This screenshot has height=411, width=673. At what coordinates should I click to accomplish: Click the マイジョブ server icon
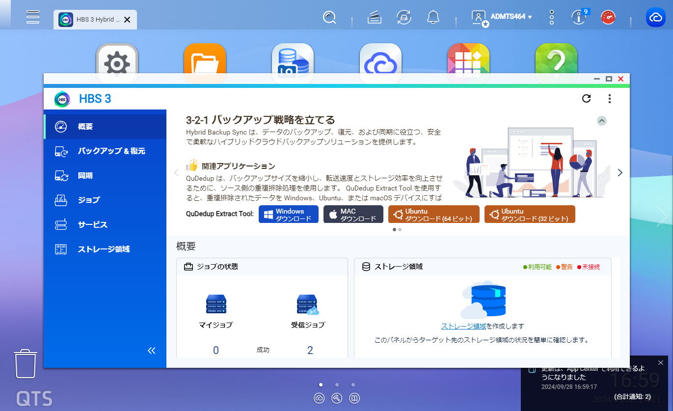216,304
